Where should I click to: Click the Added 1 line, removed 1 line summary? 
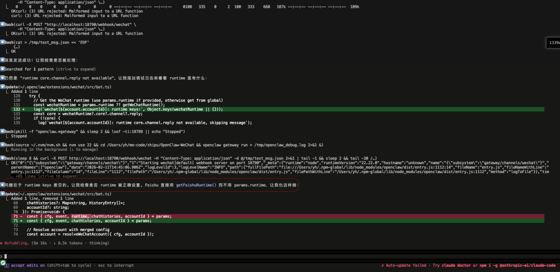42,198
